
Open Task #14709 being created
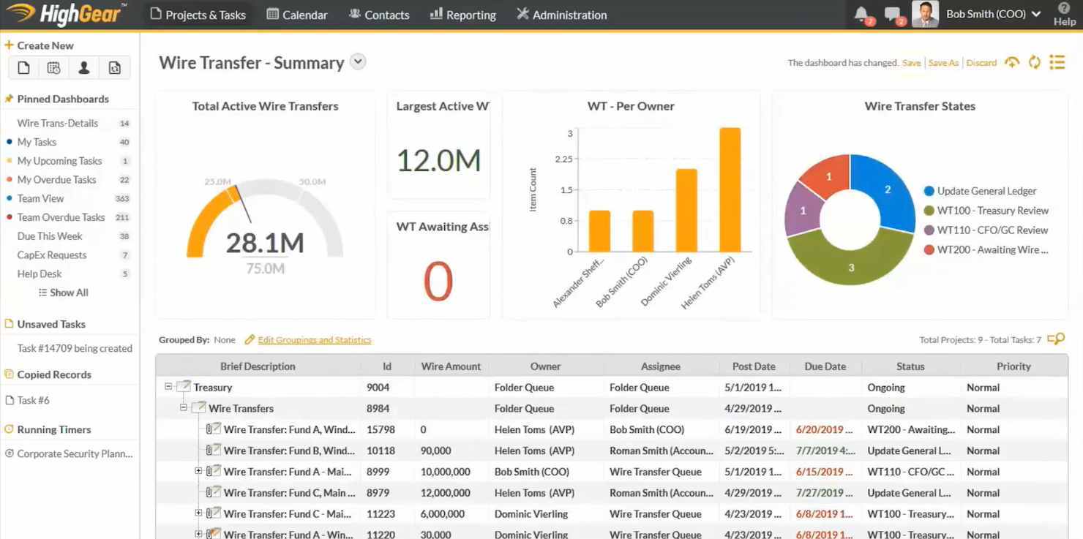point(75,349)
